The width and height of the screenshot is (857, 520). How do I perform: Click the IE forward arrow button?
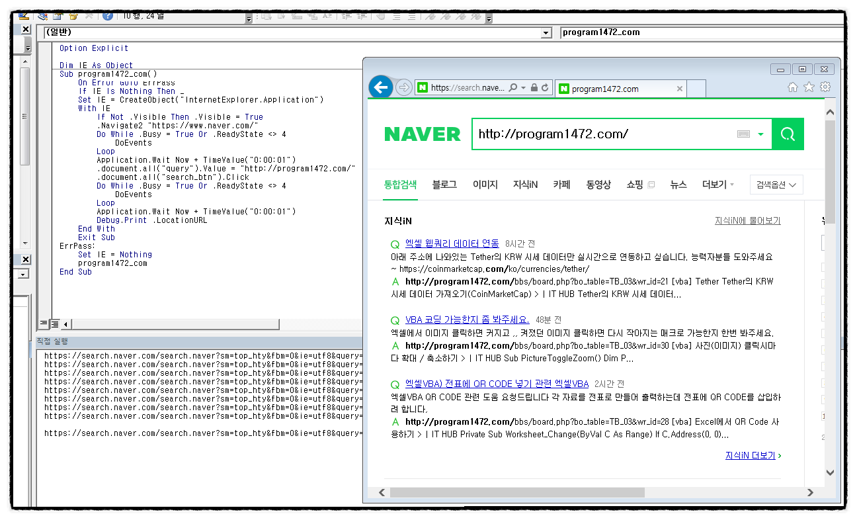click(403, 87)
